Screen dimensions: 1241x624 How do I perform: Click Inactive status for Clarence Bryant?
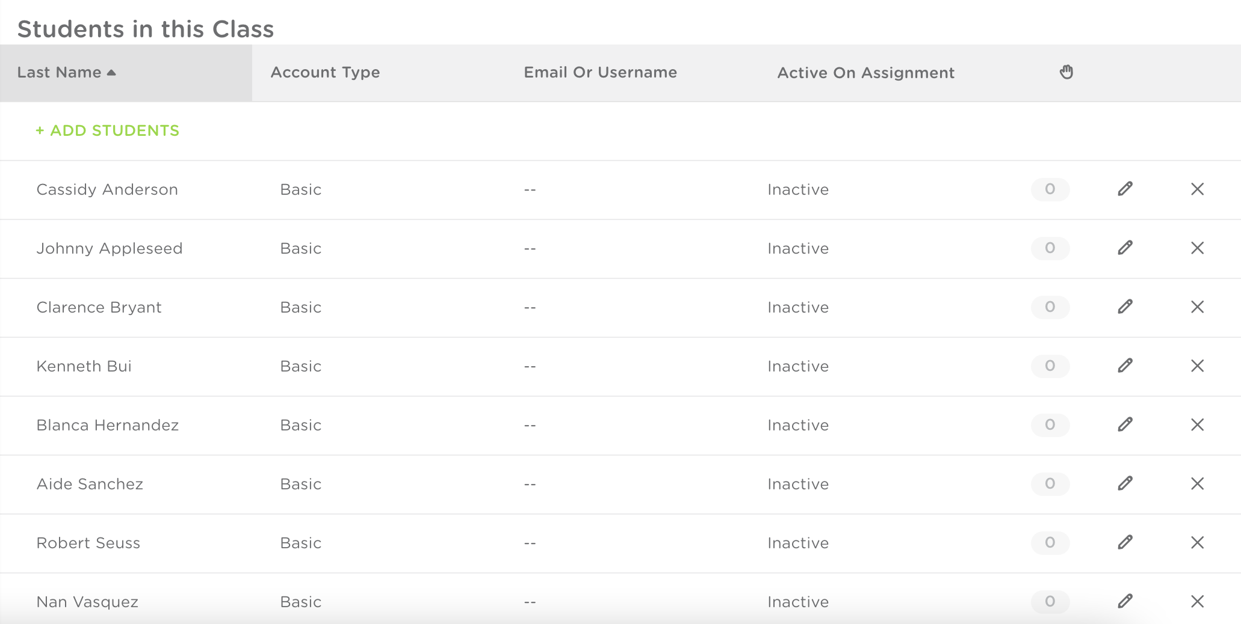pos(798,307)
